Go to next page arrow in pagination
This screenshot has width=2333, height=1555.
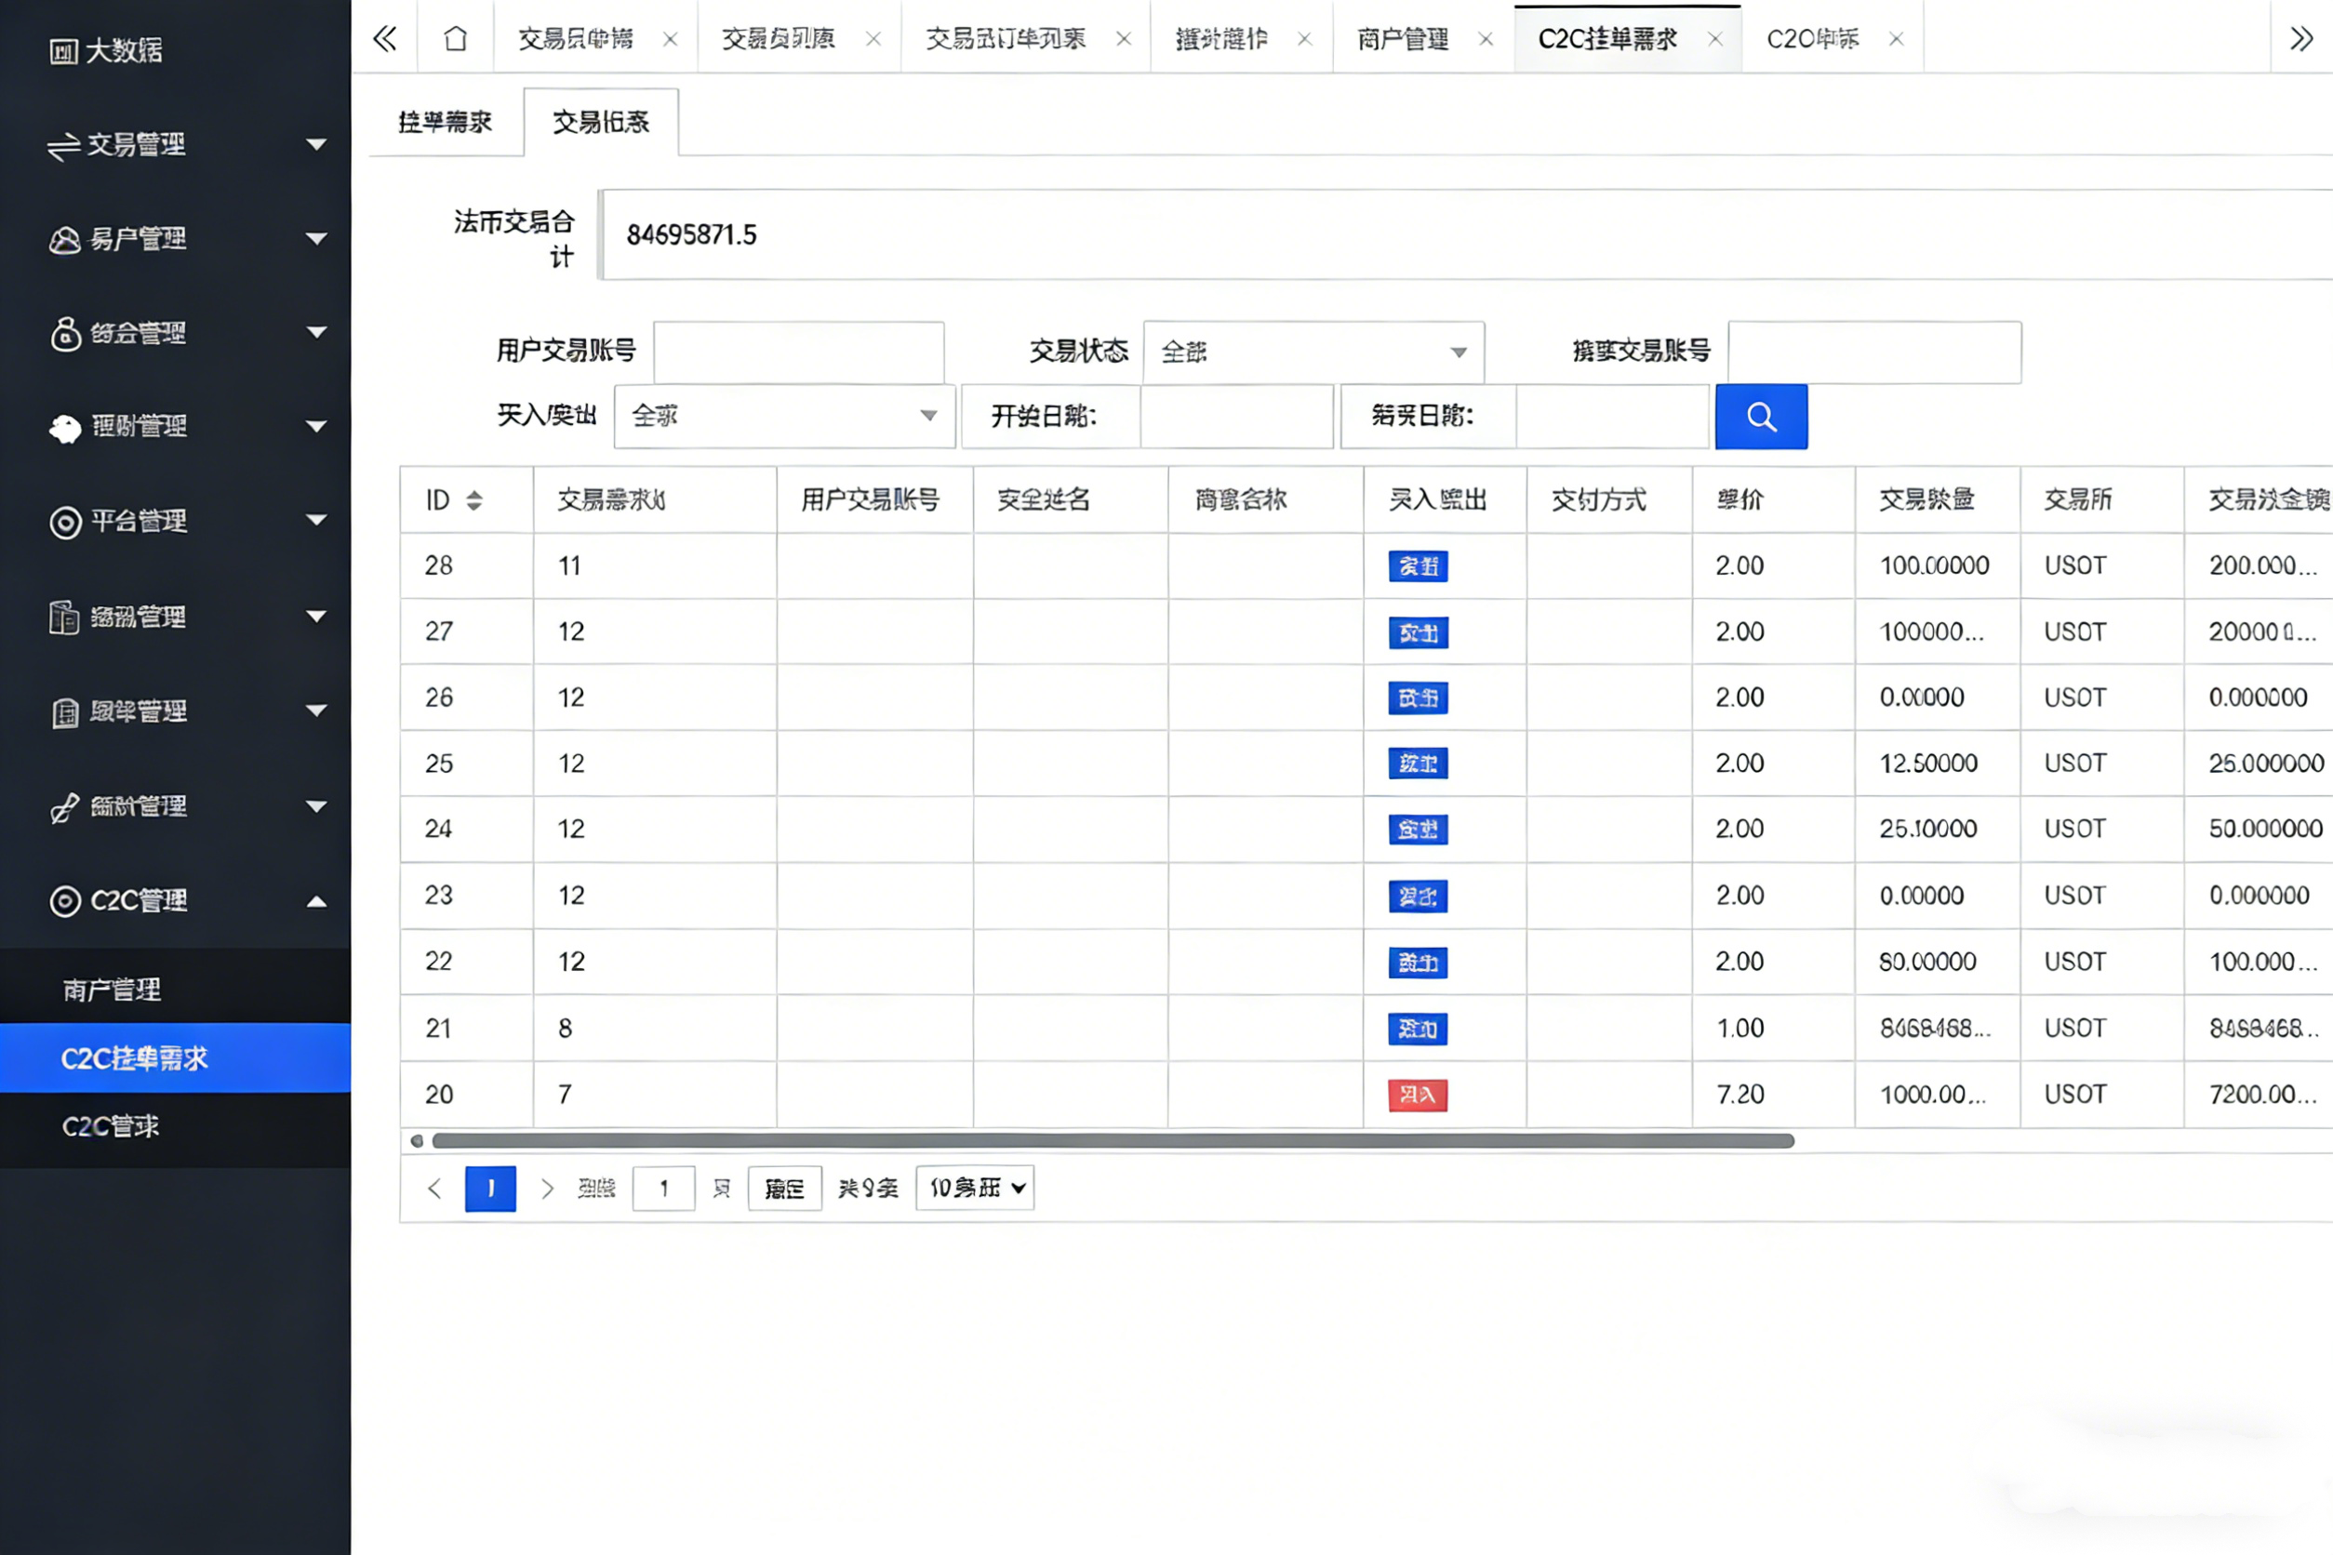coord(547,1188)
